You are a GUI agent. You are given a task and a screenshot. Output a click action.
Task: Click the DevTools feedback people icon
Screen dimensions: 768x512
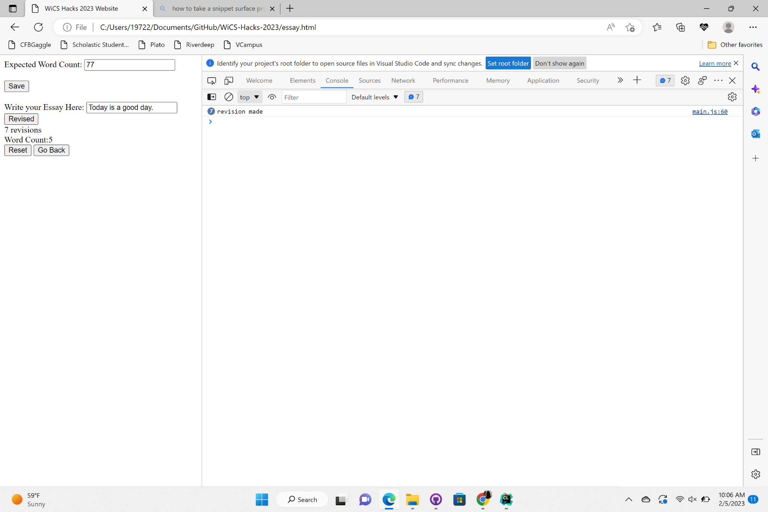(x=702, y=81)
